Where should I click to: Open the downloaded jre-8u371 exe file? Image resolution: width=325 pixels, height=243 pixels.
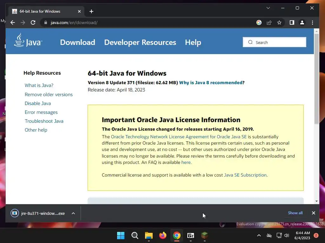coord(38,213)
